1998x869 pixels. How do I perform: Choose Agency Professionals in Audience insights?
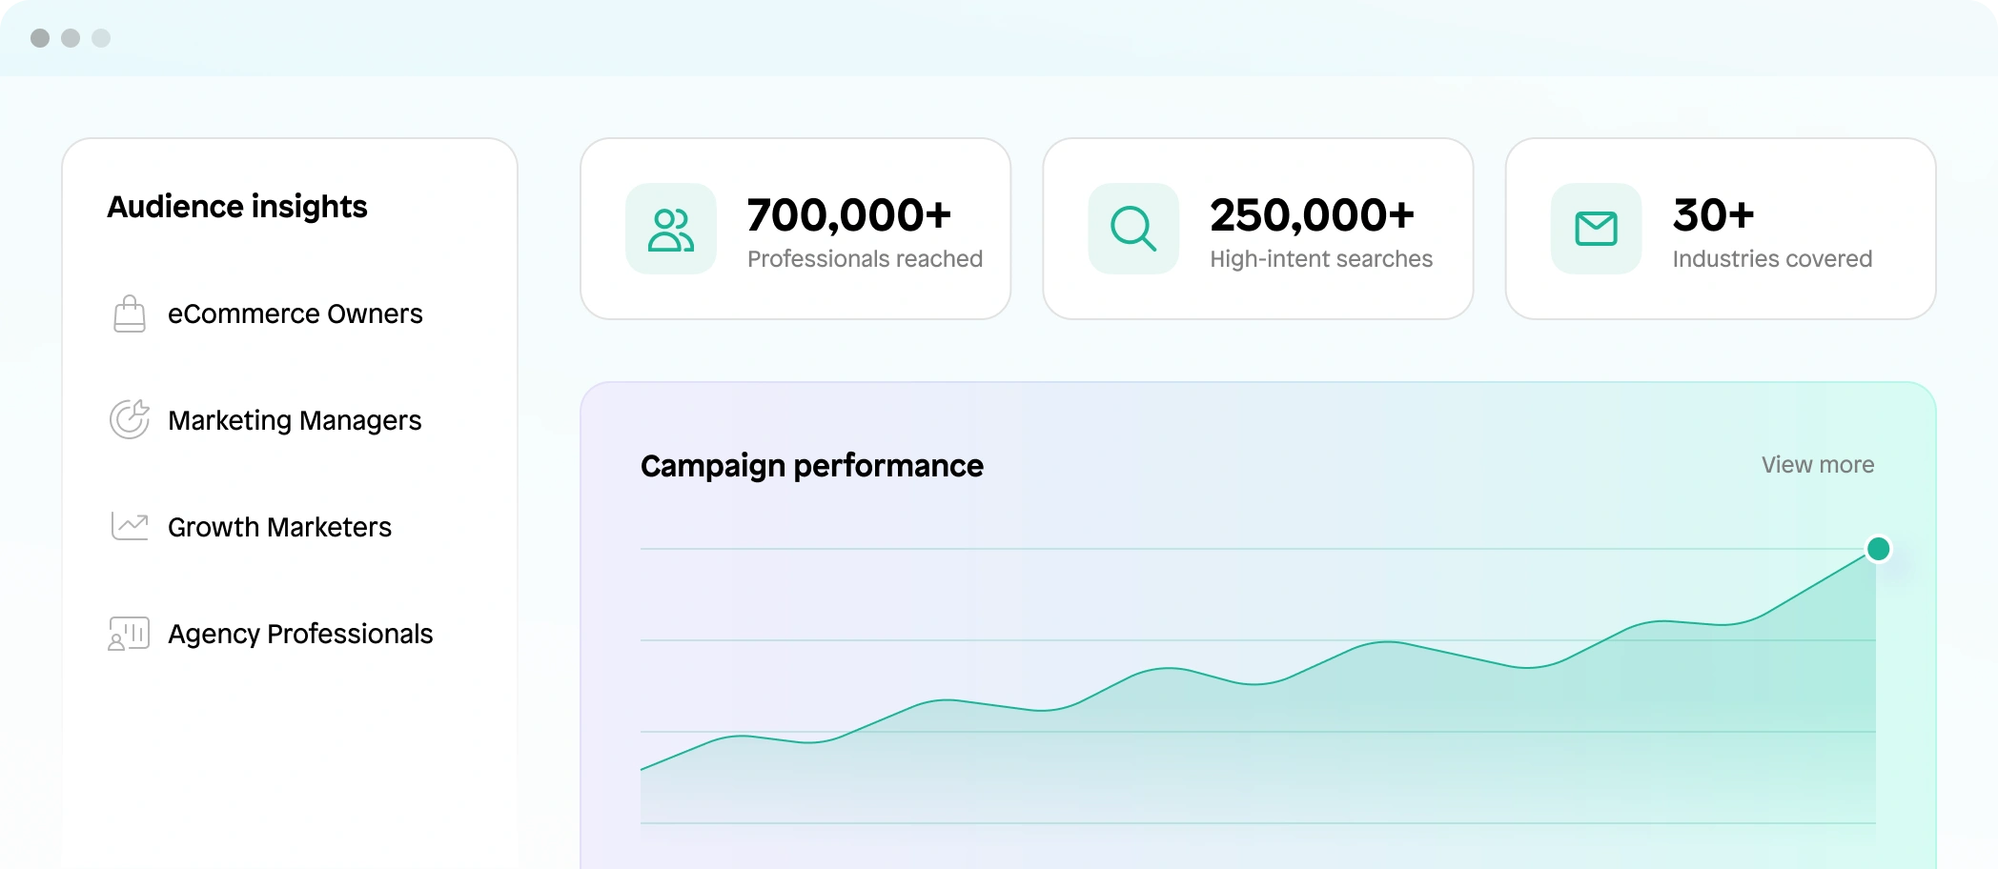(272, 634)
